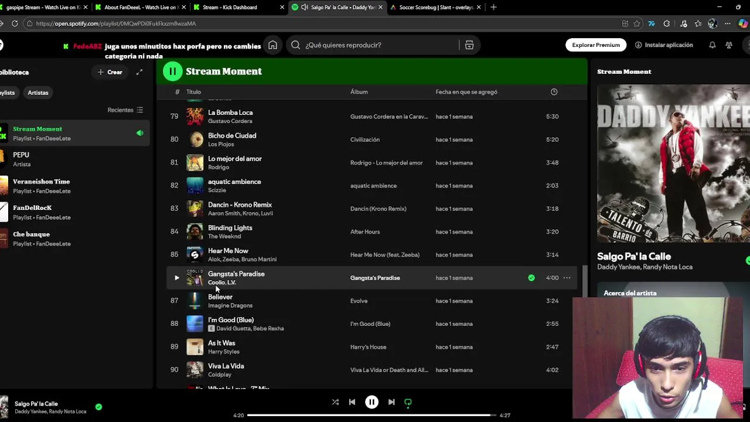Screen dimensions: 750x422
Task: Filter library by Artistas
Action: (38, 93)
